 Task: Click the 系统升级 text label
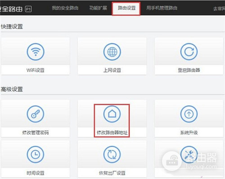coord(189,132)
